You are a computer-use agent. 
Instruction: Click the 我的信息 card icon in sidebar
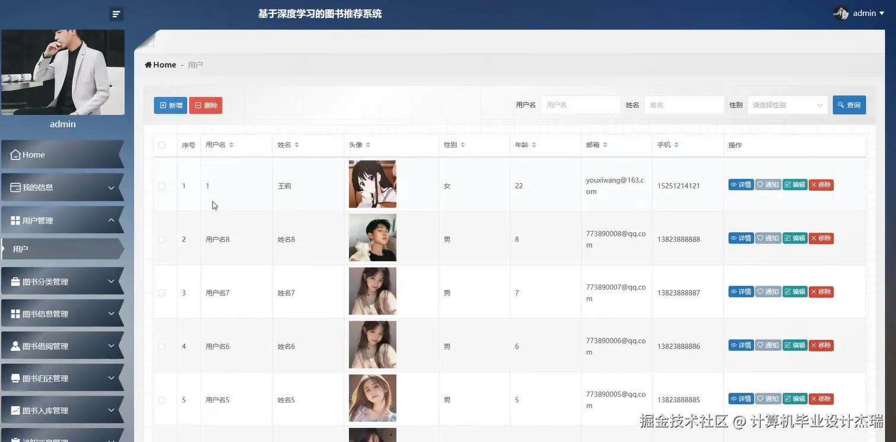click(16, 187)
